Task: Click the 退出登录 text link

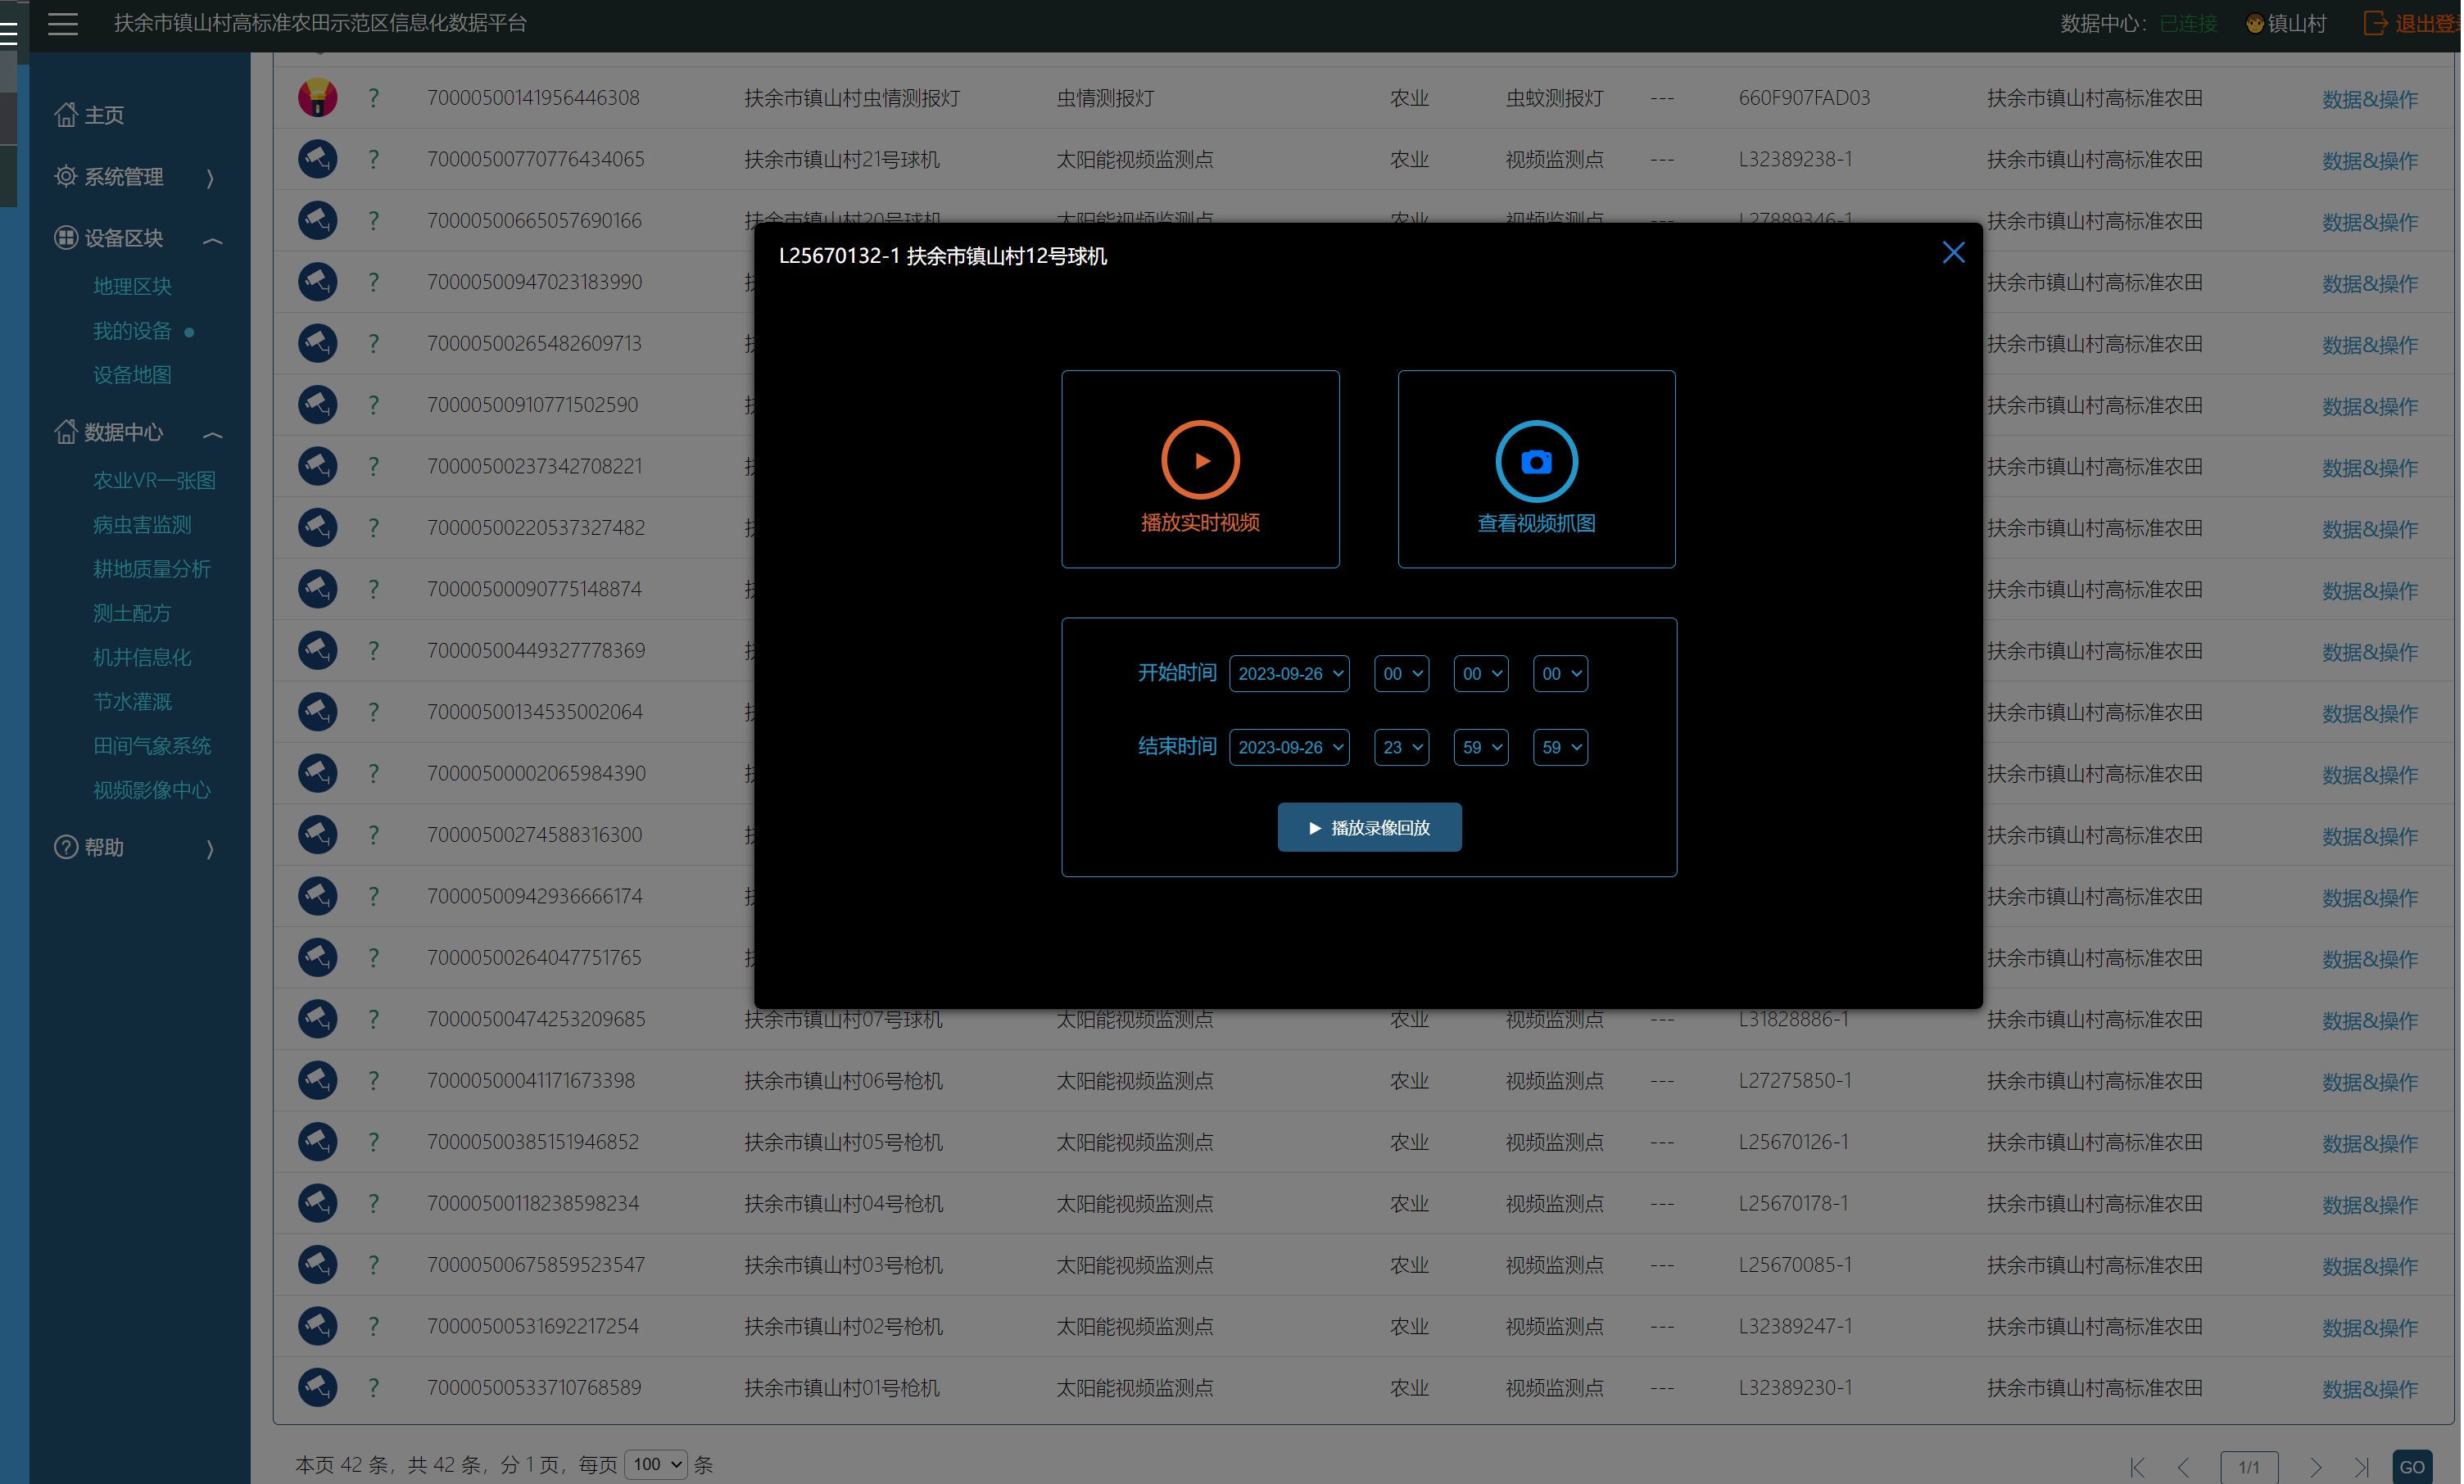Action: [2428, 23]
